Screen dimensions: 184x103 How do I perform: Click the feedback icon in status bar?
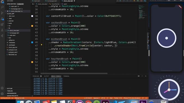pyautogui.click(x=143, y=98)
